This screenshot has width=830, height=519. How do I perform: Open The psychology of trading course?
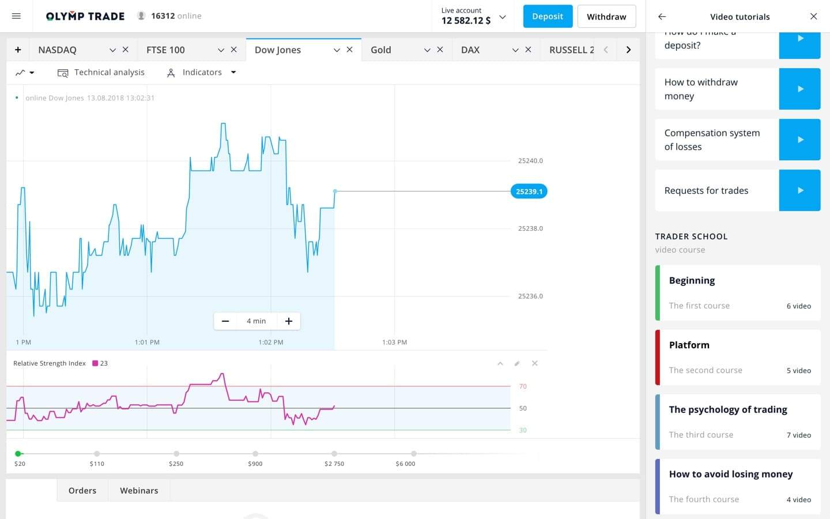click(738, 422)
